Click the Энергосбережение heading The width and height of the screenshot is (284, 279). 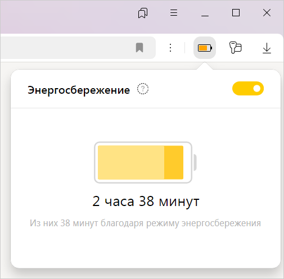click(79, 90)
